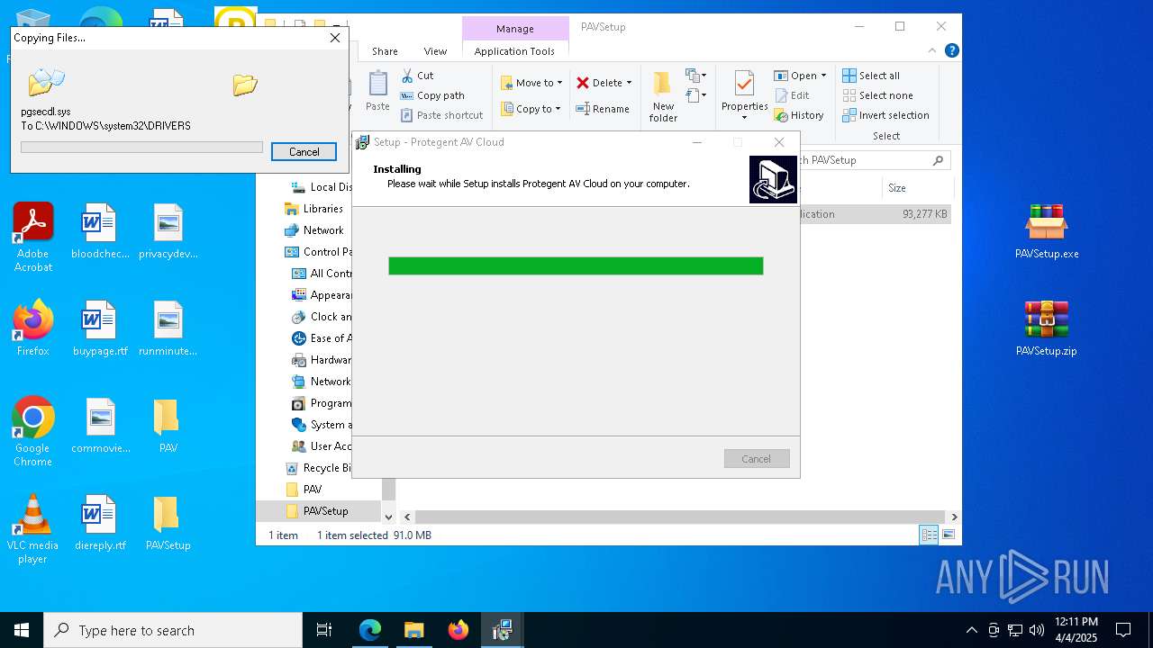Open the Application Tools tab
This screenshot has height=648, width=1153.
tap(514, 51)
